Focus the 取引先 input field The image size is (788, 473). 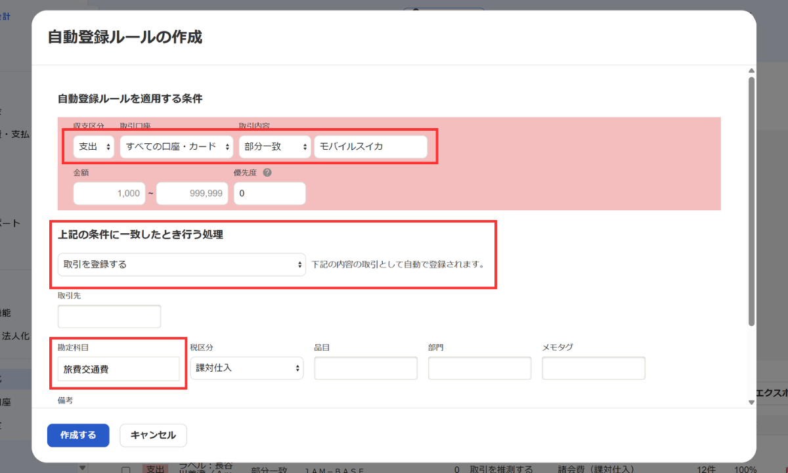pos(109,316)
